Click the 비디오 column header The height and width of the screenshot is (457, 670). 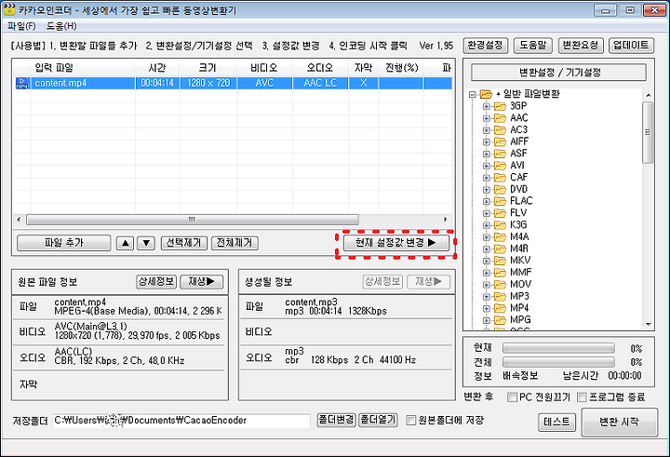(264, 68)
